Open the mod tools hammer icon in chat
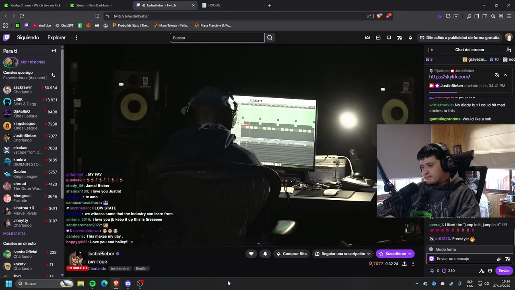This screenshot has height=290, width=515. point(481,271)
